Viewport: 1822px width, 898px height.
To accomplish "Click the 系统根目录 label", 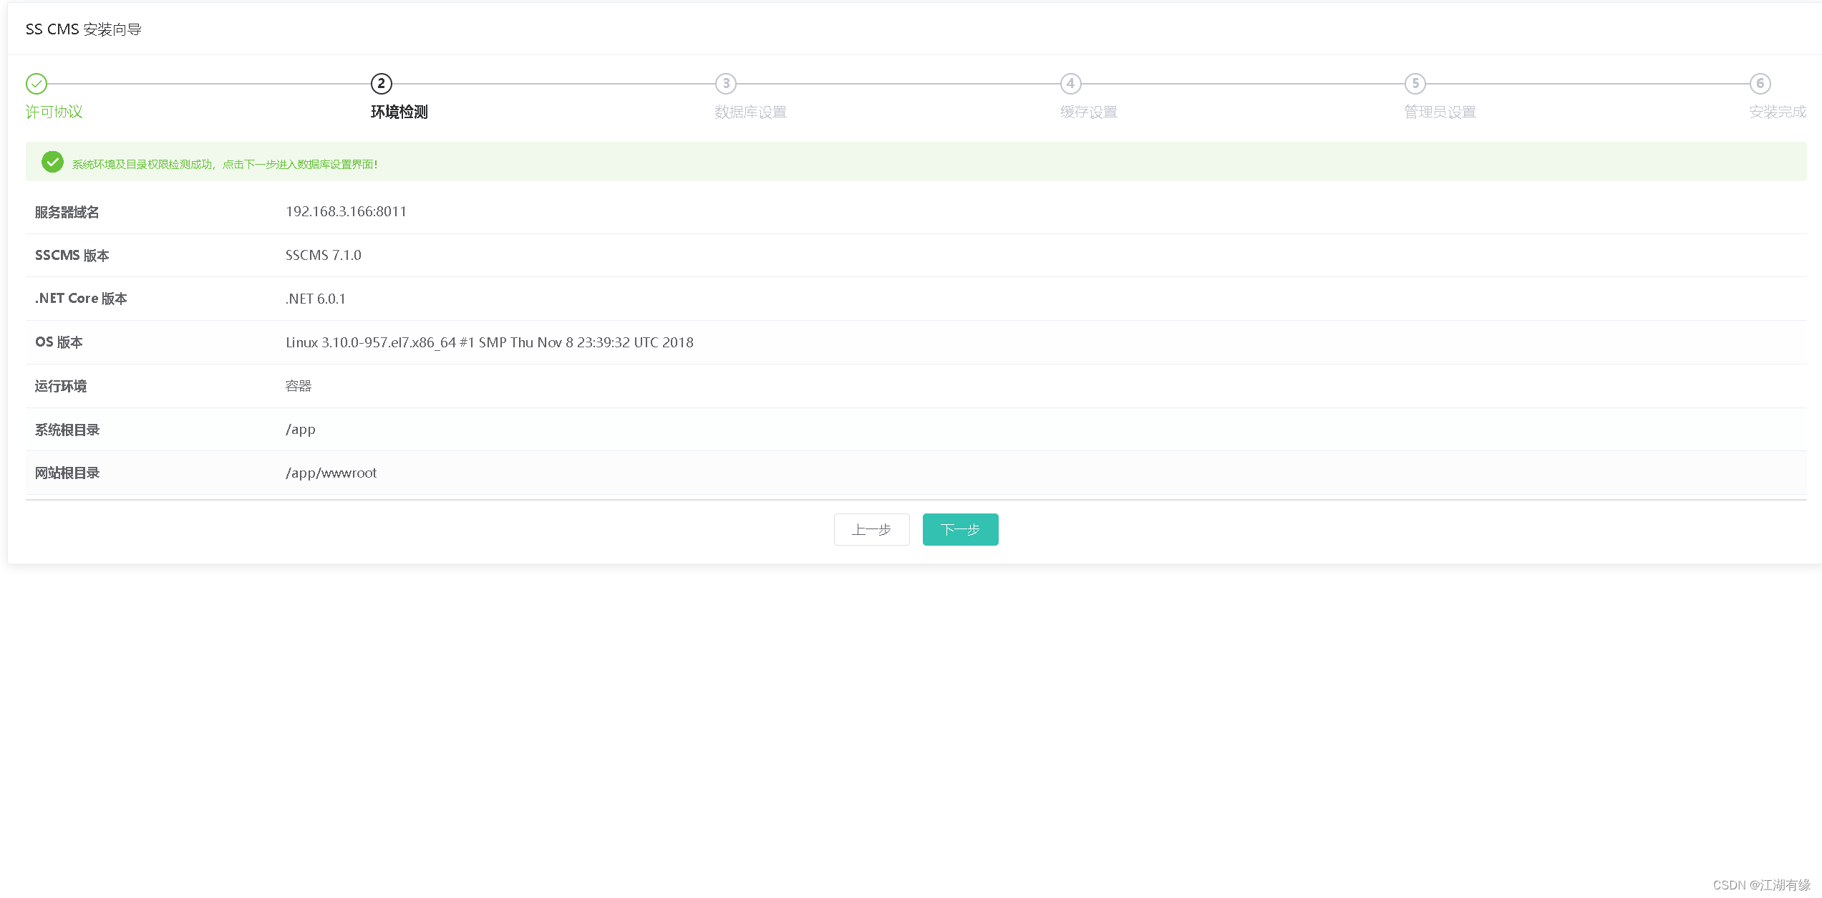I will point(67,430).
